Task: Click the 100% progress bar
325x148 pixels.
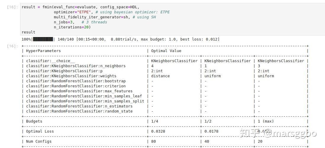Action: (x=38, y=39)
